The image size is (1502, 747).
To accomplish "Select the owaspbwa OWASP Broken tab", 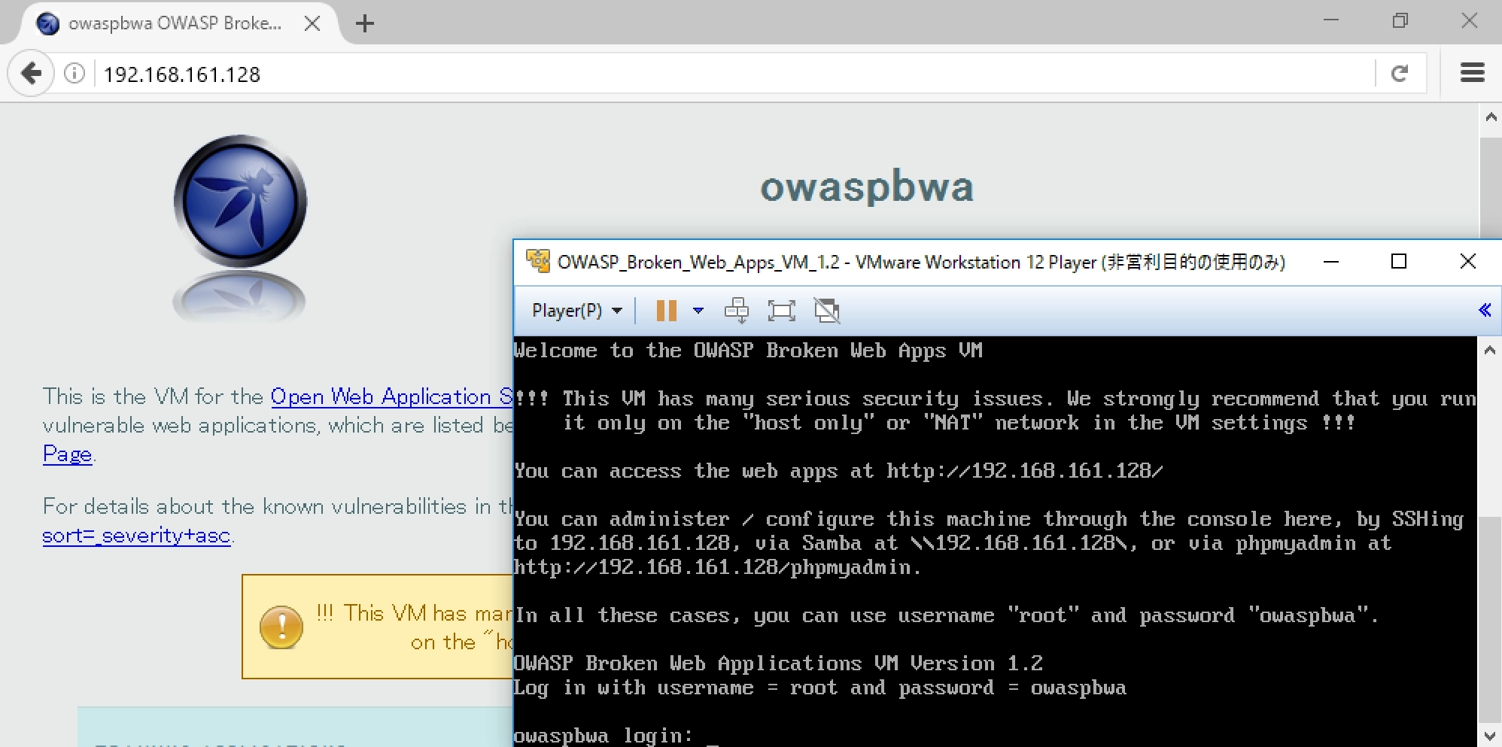I will (x=174, y=24).
